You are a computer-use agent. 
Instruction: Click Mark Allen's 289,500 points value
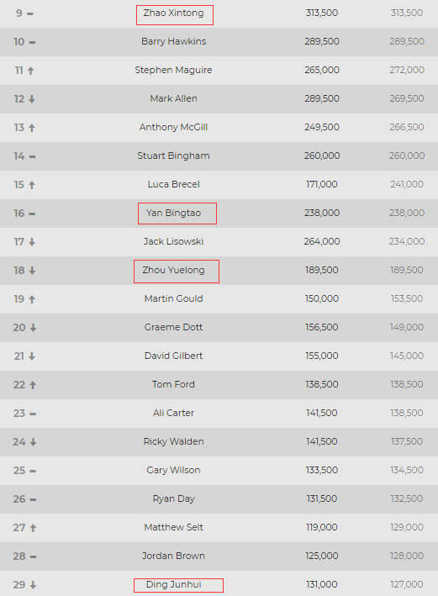[322, 98]
